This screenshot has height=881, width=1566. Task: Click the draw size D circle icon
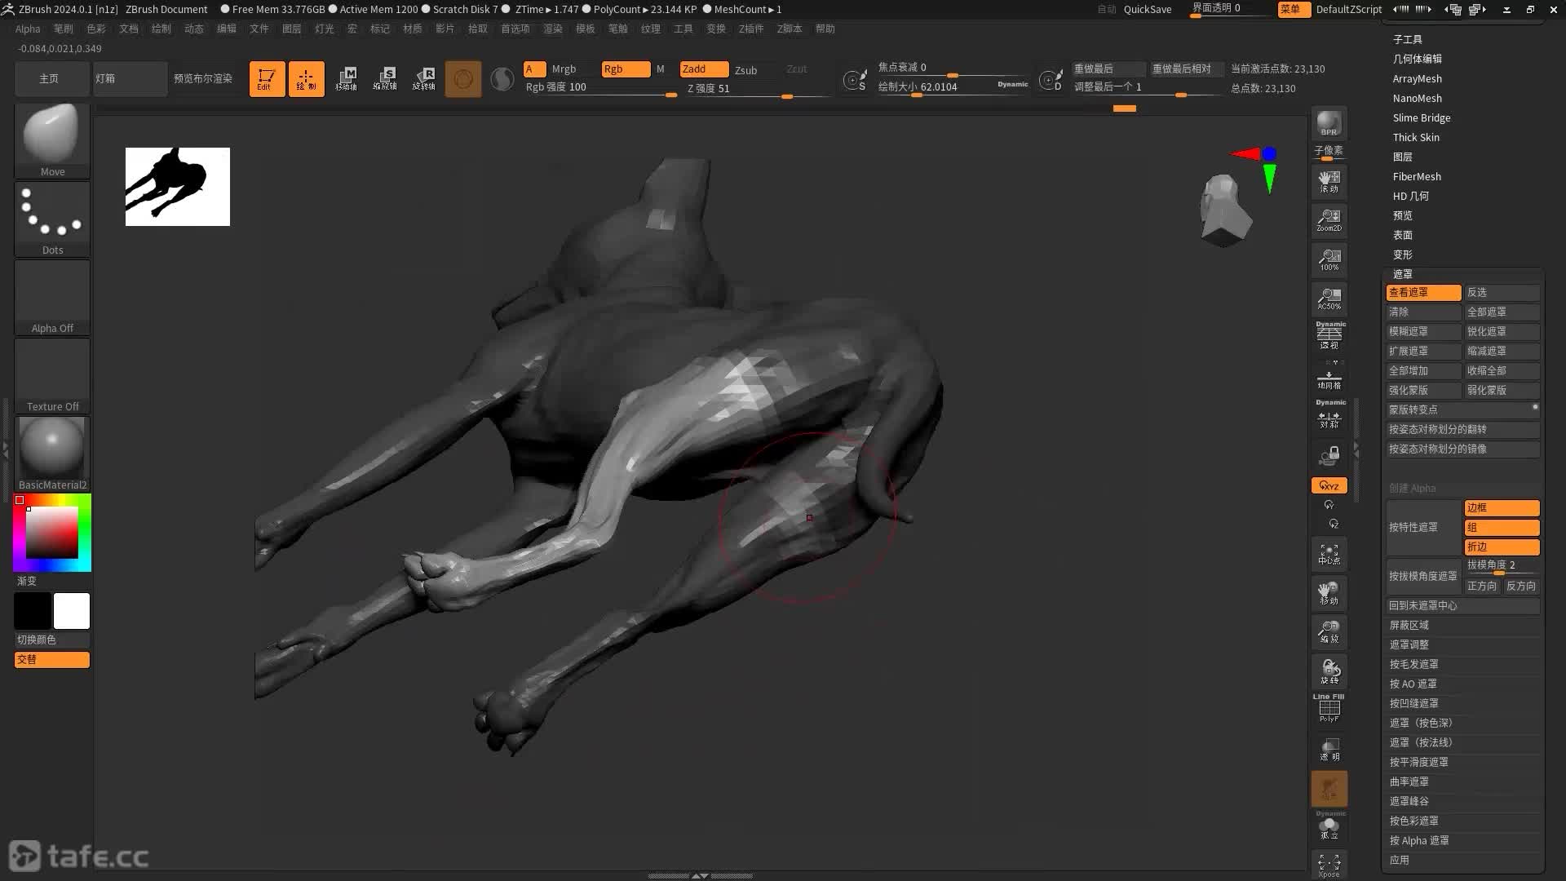click(1051, 80)
